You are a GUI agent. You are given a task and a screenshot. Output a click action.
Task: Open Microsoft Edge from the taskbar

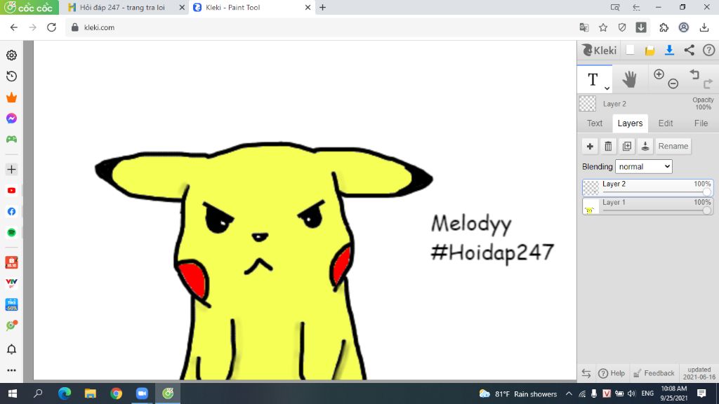point(65,393)
